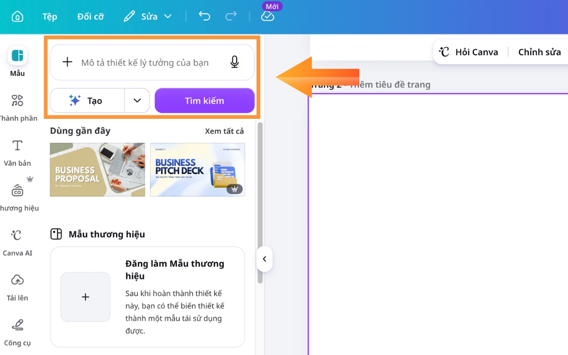568x355 pixels.
Task: Click the Dùng gần đây heading
Action: pos(80,131)
